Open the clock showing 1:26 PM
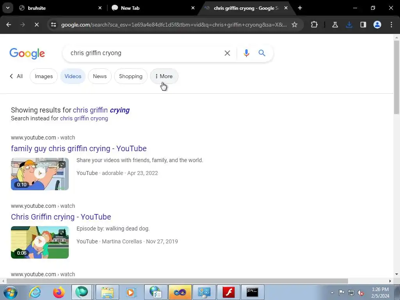Image resolution: width=400 pixels, height=300 pixels. pyautogui.click(x=380, y=293)
